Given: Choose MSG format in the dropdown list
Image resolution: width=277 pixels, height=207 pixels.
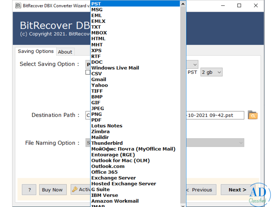Looking at the screenshot, I should [x=135, y=9].
